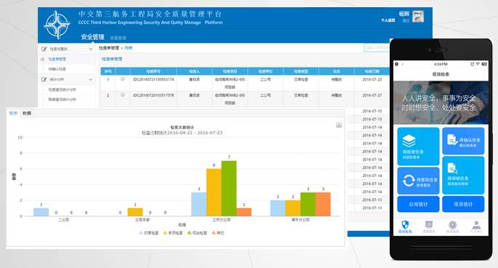Open the pending confirmation task tile

point(463,141)
